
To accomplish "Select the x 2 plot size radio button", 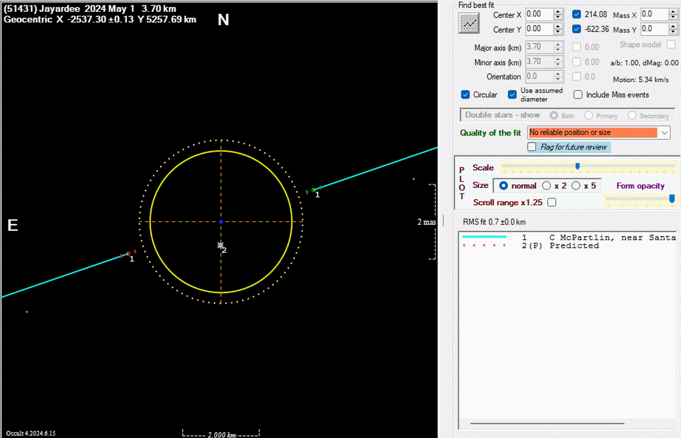I will pos(547,186).
